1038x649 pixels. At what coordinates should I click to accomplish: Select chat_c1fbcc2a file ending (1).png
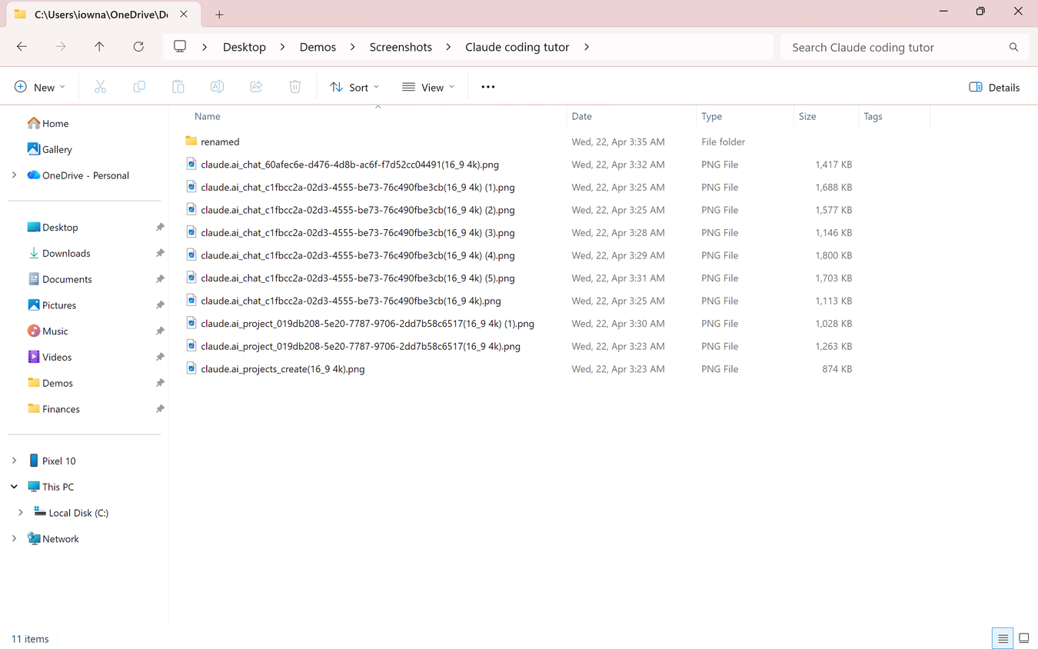coord(358,187)
